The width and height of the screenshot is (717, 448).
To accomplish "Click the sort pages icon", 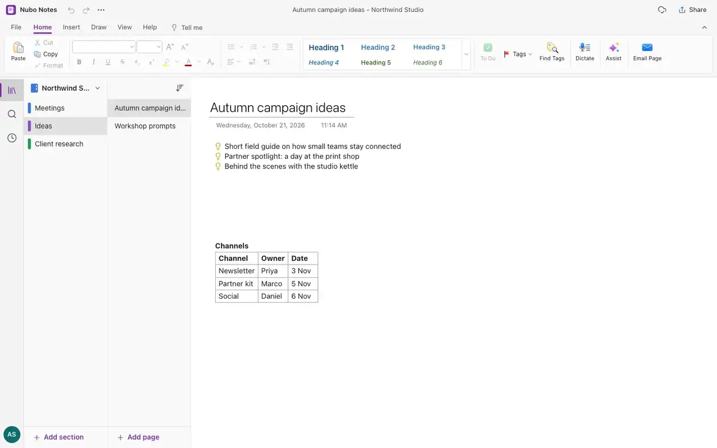I will pos(179,88).
